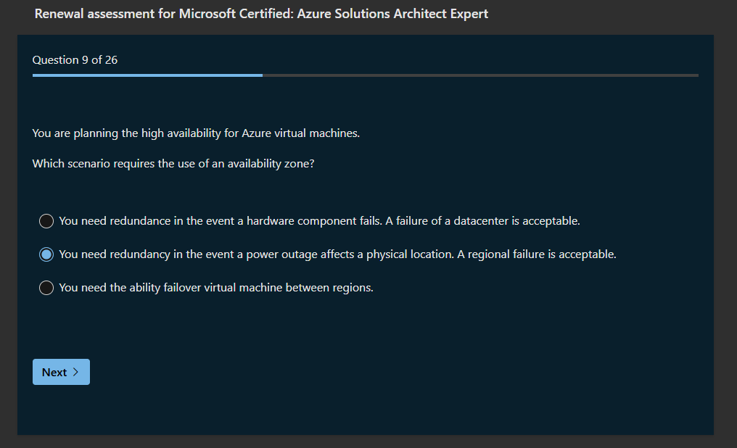Click "A regional failure is acceptable" text
Image resolution: width=737 pixels, height=448 pixels.
[536, 254]
